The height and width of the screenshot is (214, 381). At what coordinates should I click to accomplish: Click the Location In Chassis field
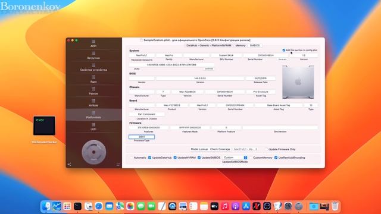click(x=146, y=114)
